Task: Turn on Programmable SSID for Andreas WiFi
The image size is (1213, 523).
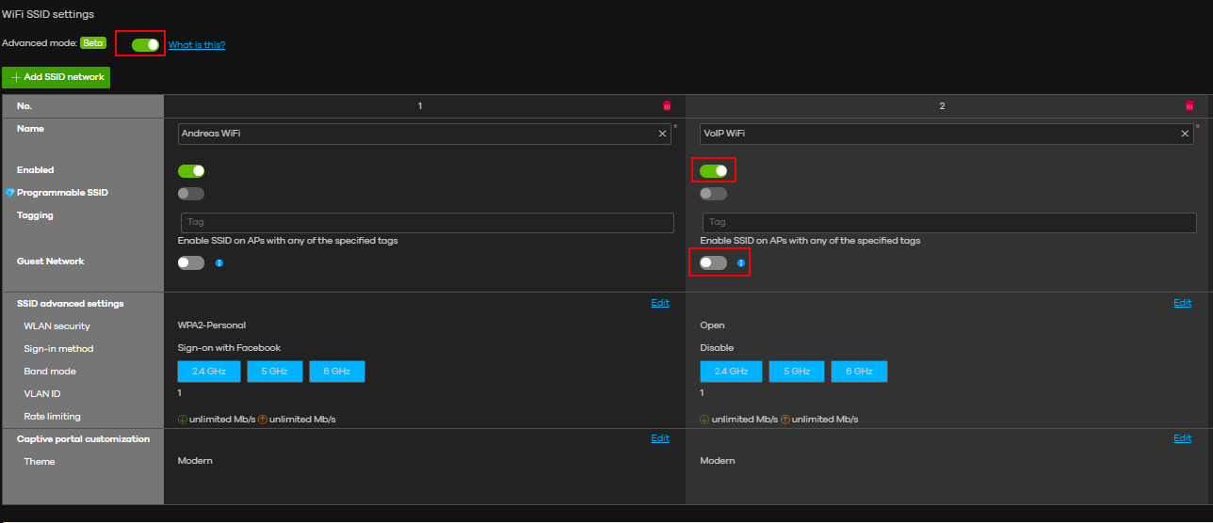Action: [x=191, y=194]
